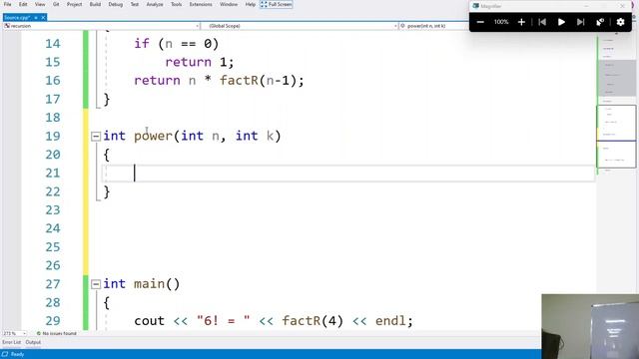
Task: Click line number 23 in margin
Action: click(x=53, y=210)
